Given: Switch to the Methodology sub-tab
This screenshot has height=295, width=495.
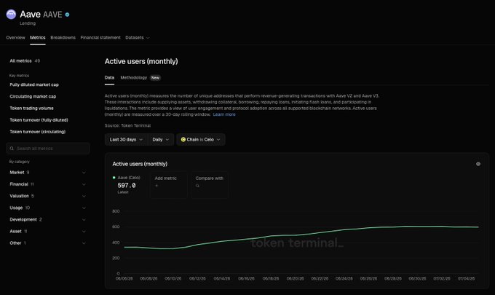Looking at the screenshot, I should pos(133,78).
